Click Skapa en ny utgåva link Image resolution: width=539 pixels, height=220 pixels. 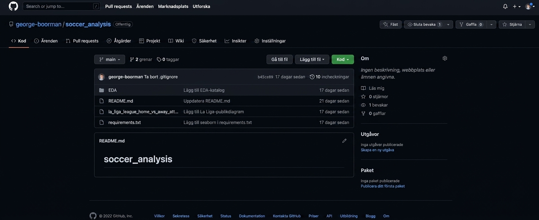coord(377,150)
